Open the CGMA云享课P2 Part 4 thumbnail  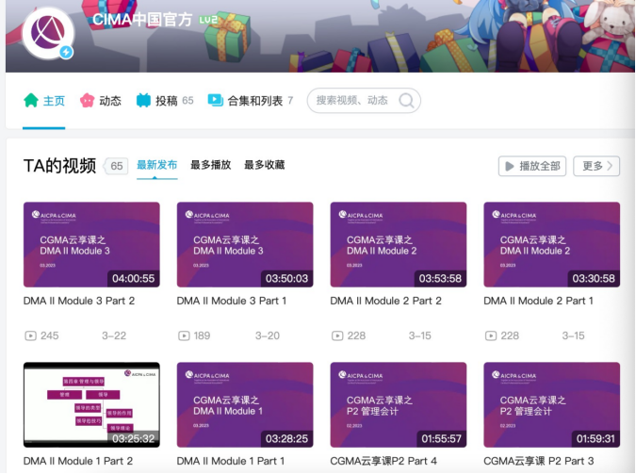tap(398, 404)
